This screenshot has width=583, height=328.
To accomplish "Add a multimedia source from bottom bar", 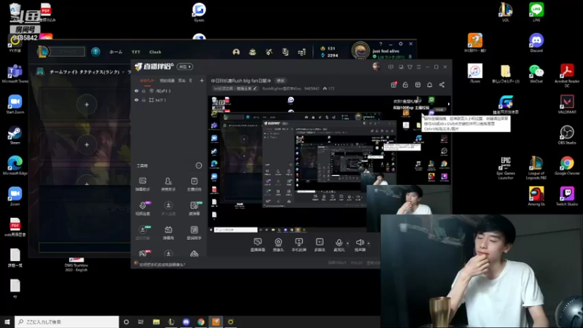I will tap(319, 245).
